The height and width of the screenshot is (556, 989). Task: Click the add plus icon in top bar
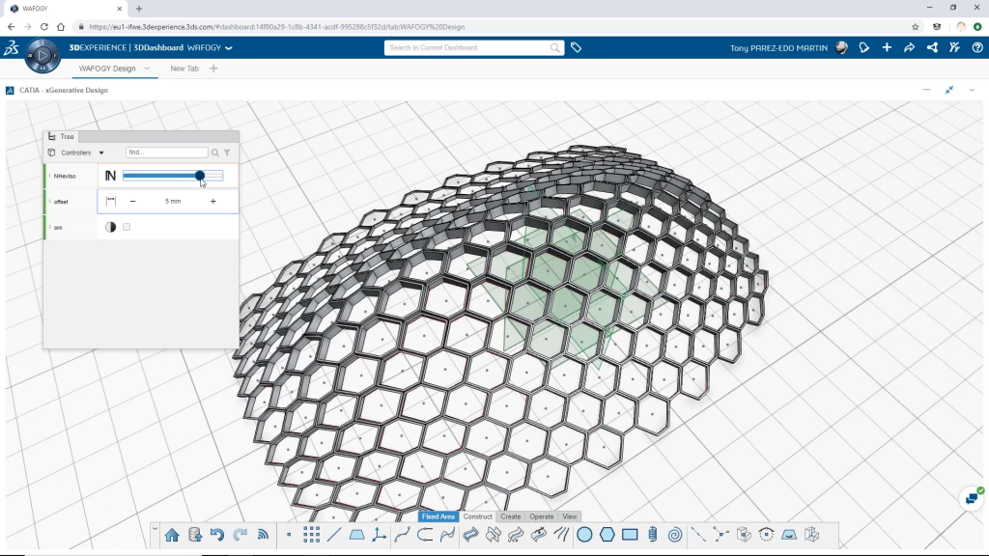887,47
